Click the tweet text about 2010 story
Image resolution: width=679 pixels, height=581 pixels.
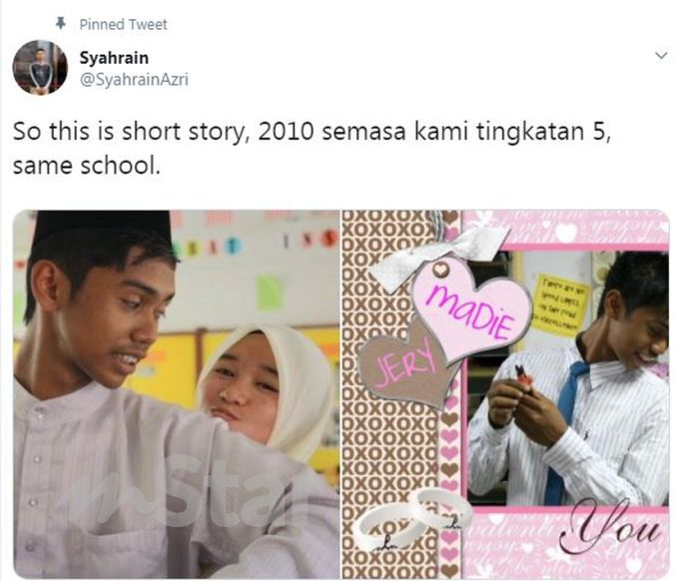pos(312,149)
